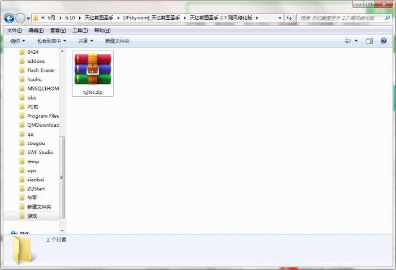This screenshot has width=396, height=270.
Task: Minimize the Explorer window
Action: [358, 4]
